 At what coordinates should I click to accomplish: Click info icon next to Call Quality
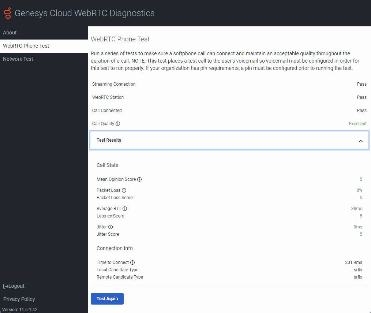pos(118,124)
